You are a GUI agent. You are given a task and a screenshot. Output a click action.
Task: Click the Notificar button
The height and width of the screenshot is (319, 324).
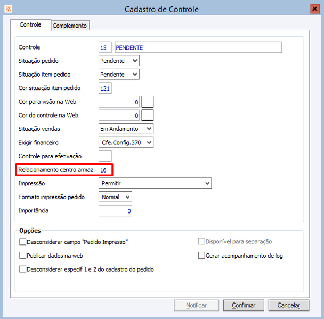pyautogui.click(x=196, y=305)
